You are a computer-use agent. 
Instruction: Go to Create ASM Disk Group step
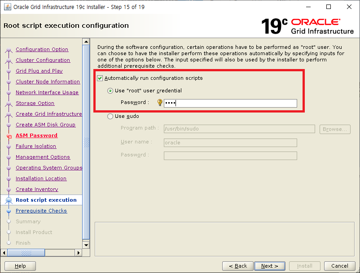(x=45, y=125)
